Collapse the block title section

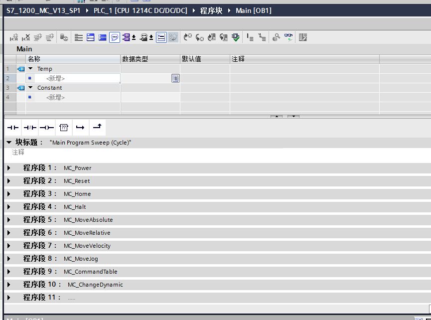9,143
